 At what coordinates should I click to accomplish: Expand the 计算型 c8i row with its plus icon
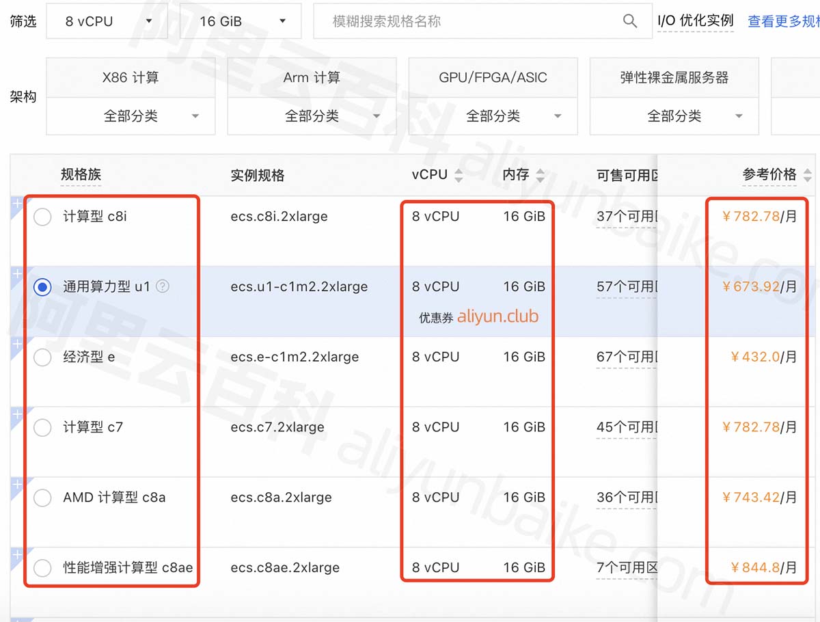[x=17, y=203]
